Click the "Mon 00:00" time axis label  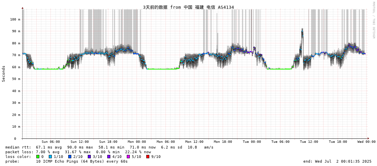(x=137, y=142)
